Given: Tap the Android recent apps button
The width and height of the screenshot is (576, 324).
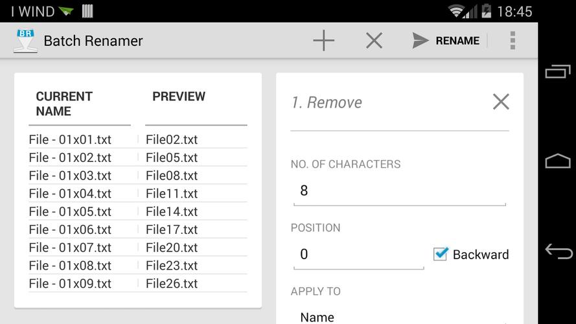Looking at the screenshot, I should [557, 71].
